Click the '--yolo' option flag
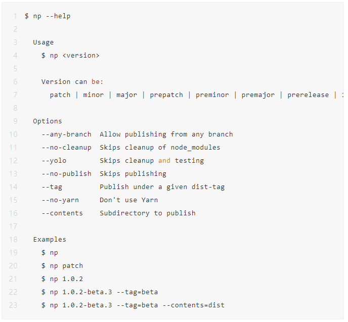Screen dimensions: 348x322 point(54,161)
